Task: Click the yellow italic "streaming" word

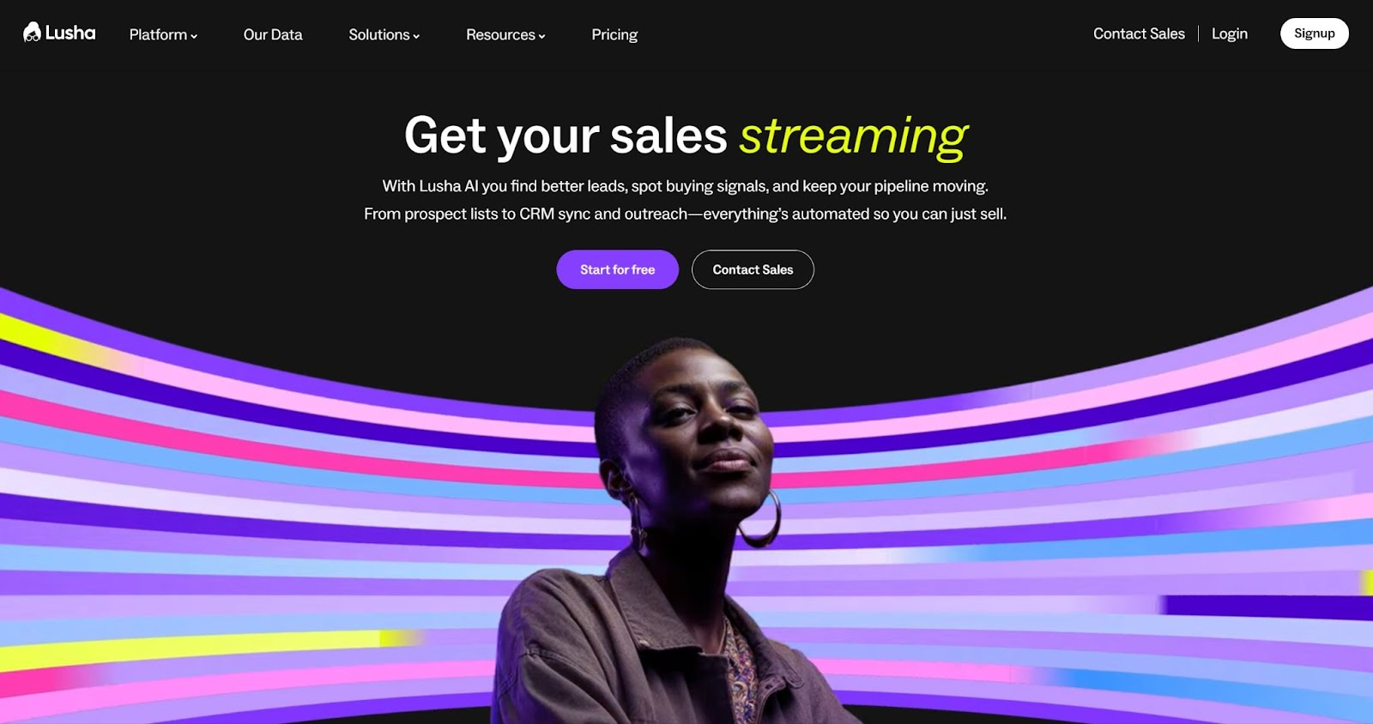Action: (854, 136)
